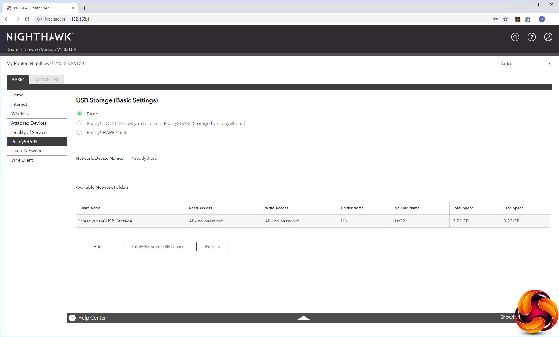This screenshot has width=559, height=337.
Task: Open Wireless in the sidebar
Action: coord(37,114)
